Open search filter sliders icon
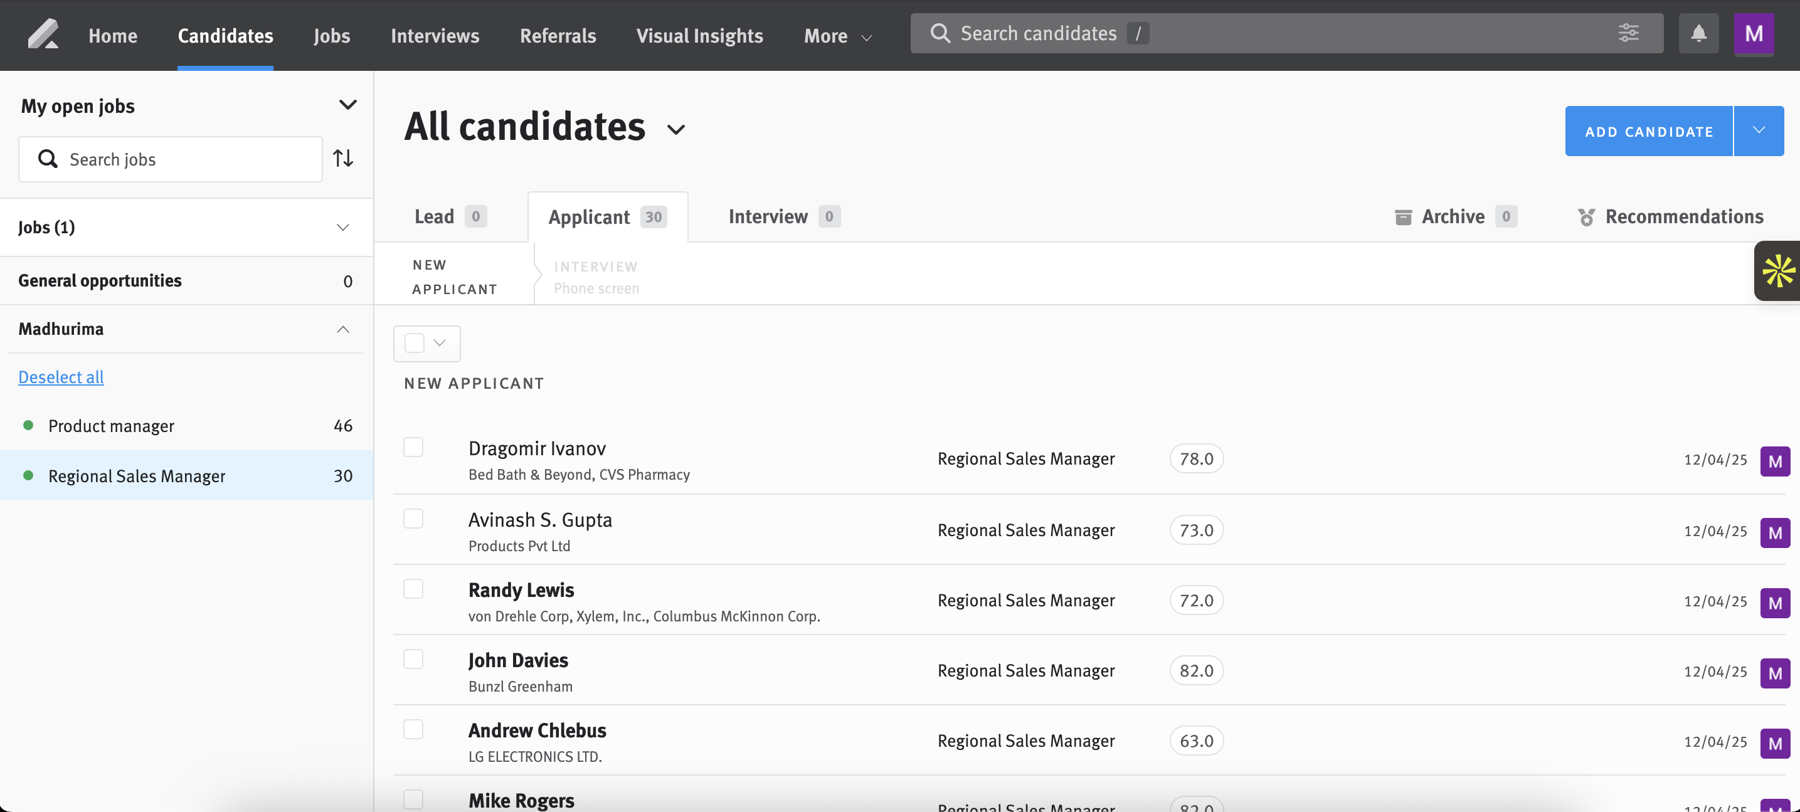Screen dimensions: 1800x812 pyautogui.click(x=1628, y=33)
